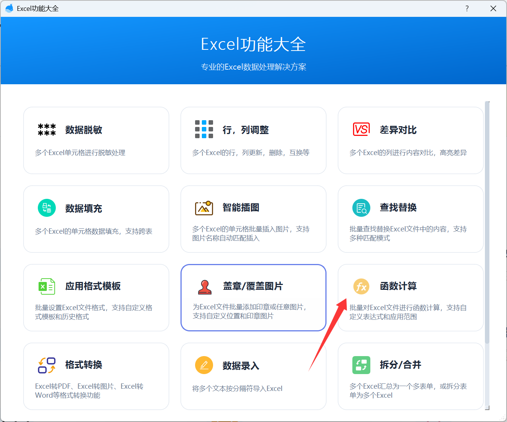Viewport: 507px width, 422px height.
Task: Click description starting 多个Excel的单元格批量插入图片
Action: [251, 234]
